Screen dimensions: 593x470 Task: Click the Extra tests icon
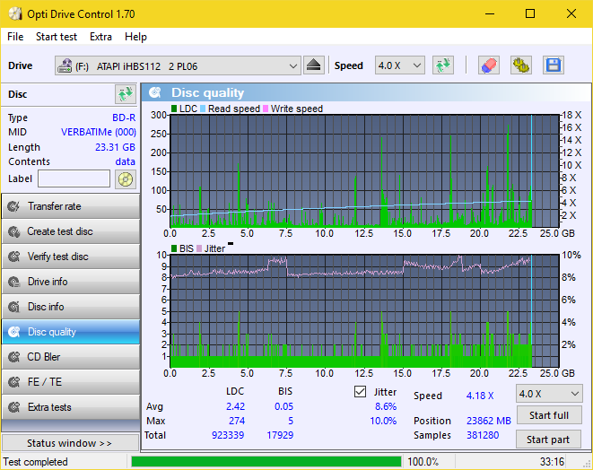14,407
